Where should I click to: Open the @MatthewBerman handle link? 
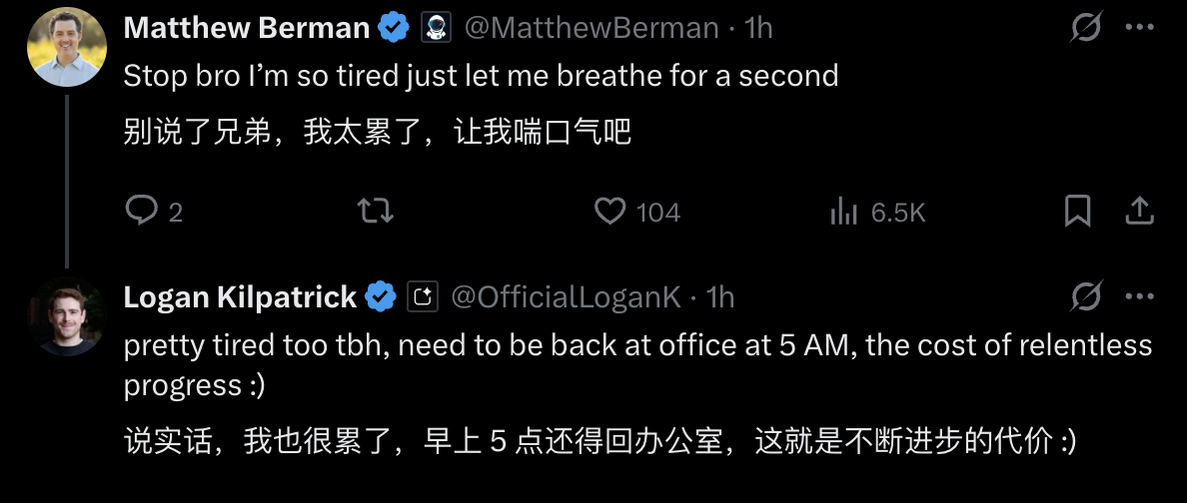point(593,29)
